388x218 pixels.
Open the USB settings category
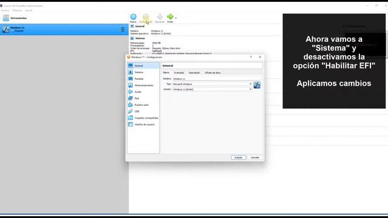144,111
